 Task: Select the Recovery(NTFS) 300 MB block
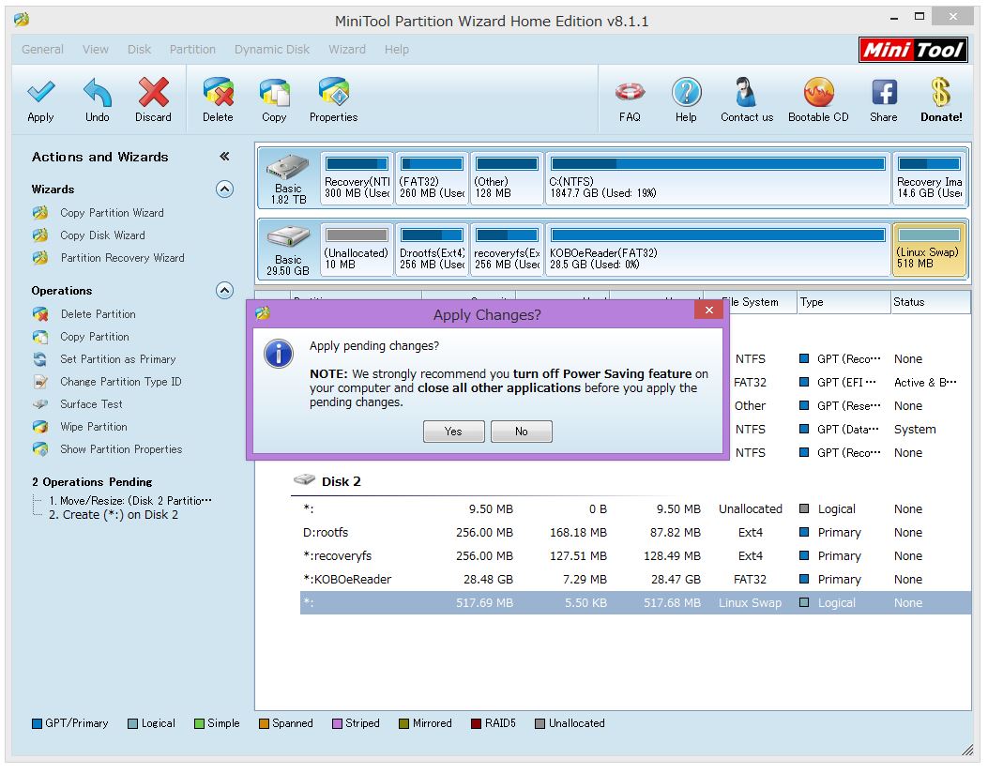[x=357, y=178]
